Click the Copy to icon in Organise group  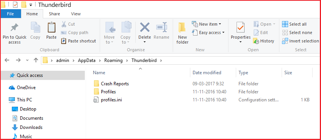[126, 27]
